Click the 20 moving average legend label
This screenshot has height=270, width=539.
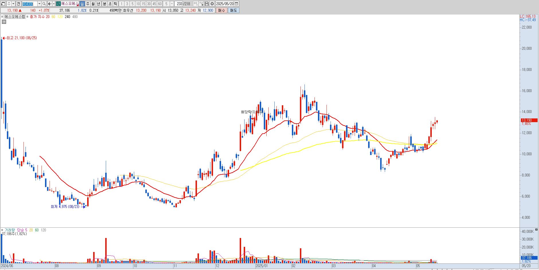point(48,17)
